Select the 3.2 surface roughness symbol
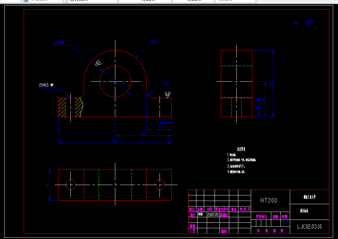 (99, 63)
